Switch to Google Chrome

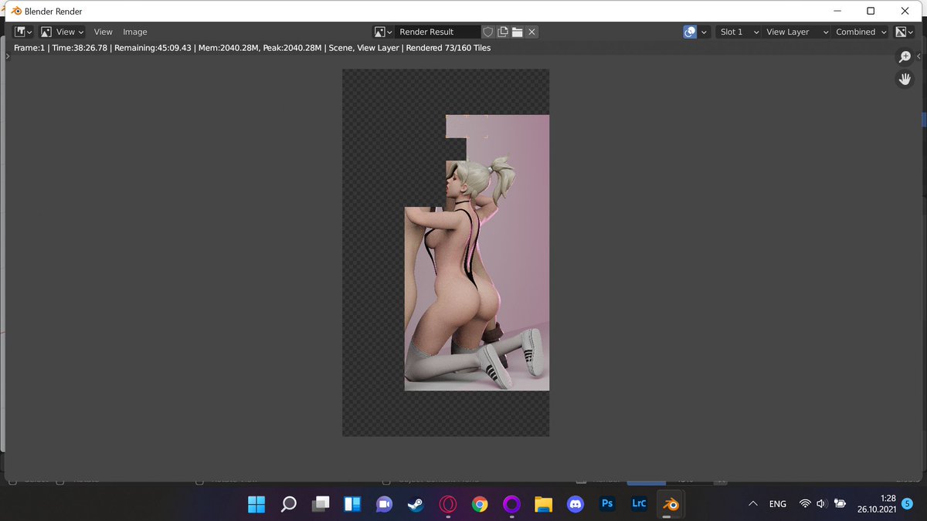click(480, 504)
